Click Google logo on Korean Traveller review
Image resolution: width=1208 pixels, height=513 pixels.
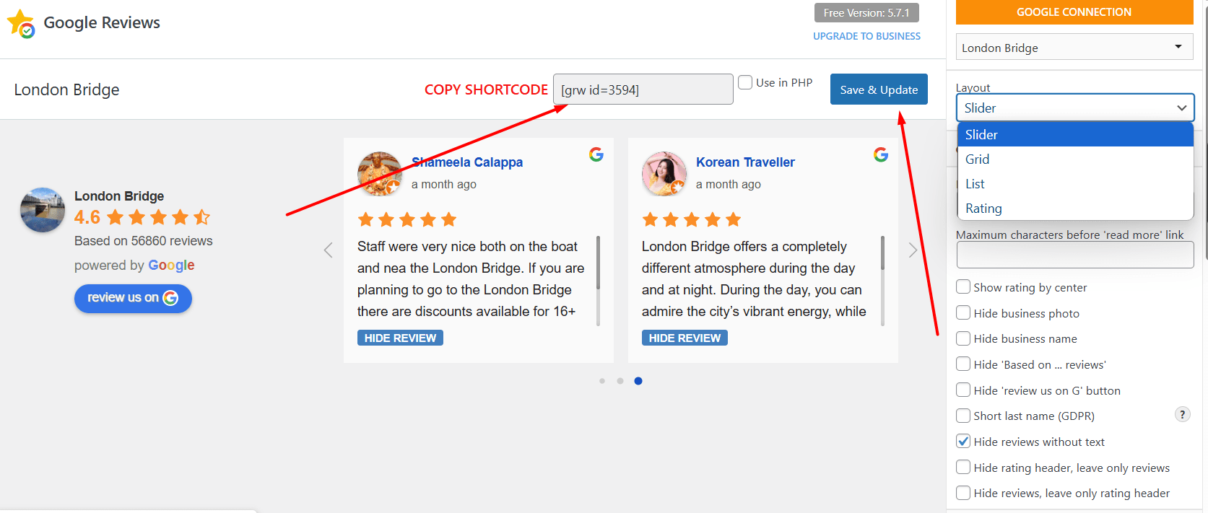coord(880,154)
